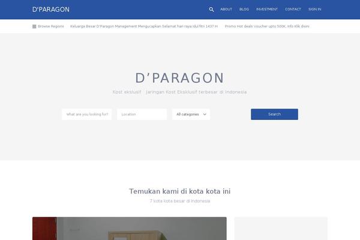Focus the Location input field
The width and height of the screenshot is (360, 240).
pyautogui.click(x=142, y=115)
